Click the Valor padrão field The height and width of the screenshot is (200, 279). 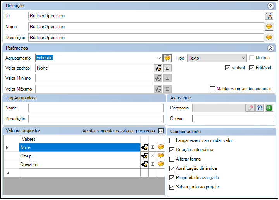(x=94, y=68)
